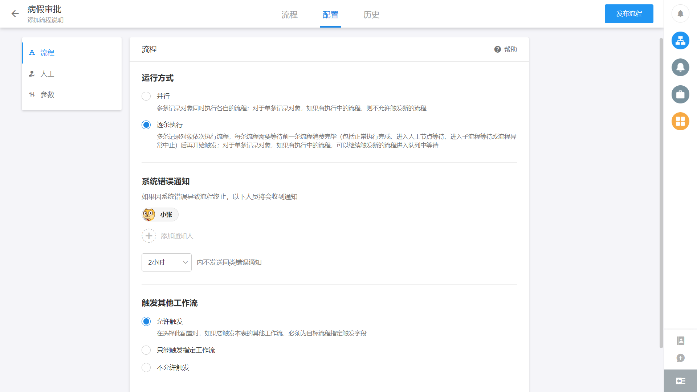Click the gray bell sidebar icon
The height and width of the screenshot is (392, 697).
point(680,68)
